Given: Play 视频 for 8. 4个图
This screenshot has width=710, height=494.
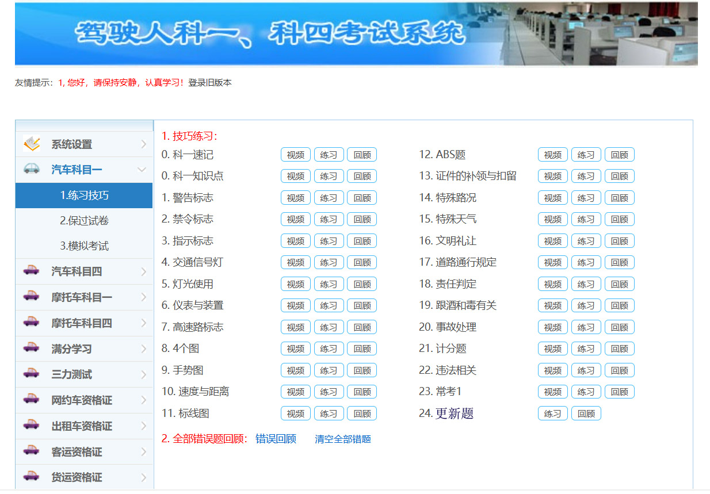Looking at the screenshot, I should pyautogui.click(x=296, y=349).
